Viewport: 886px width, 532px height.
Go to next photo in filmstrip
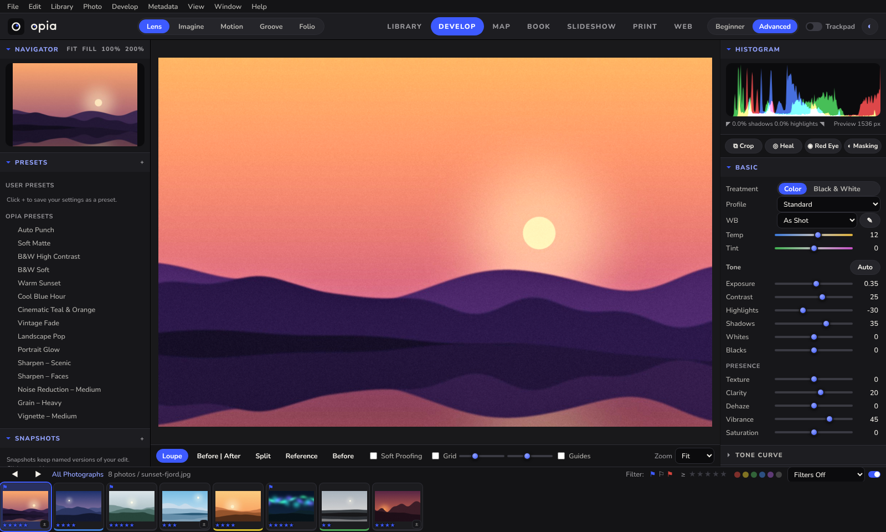point(38,474)
